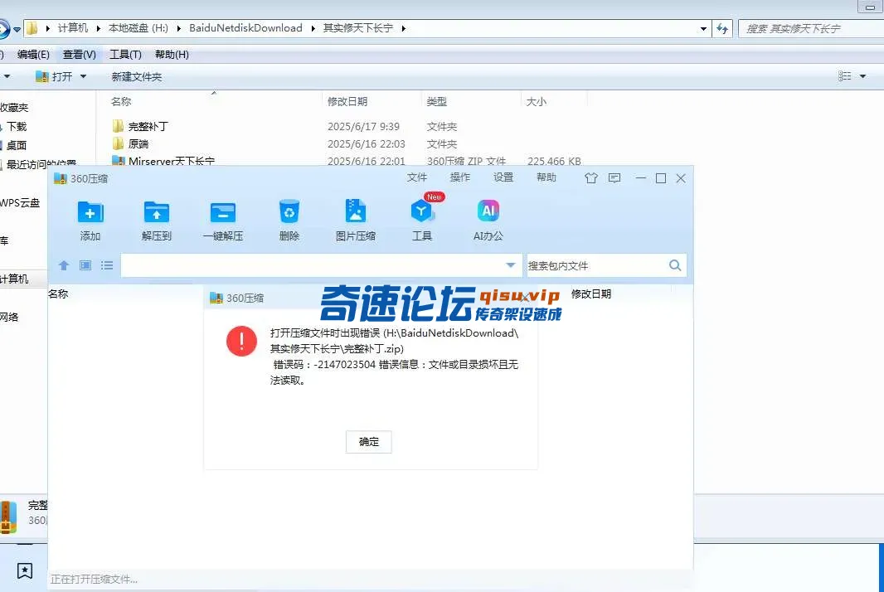Open the view options dropdown arrow in Explorer
The width and height of the screenshot is (884, 592).
[x=862, y=76]
